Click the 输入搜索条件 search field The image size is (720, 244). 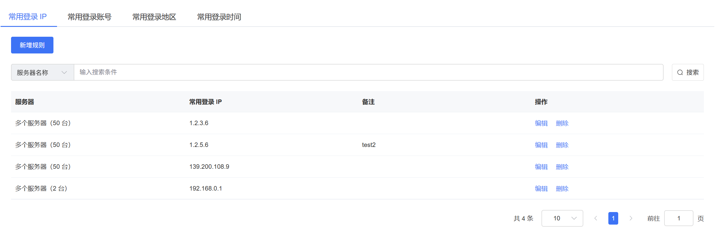(368, 72)
